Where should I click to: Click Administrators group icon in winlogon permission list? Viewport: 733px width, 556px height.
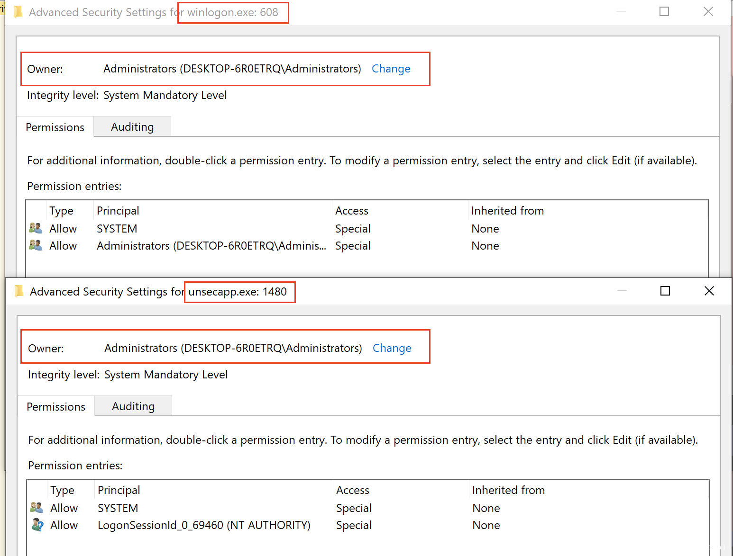[x=36, y=245]
